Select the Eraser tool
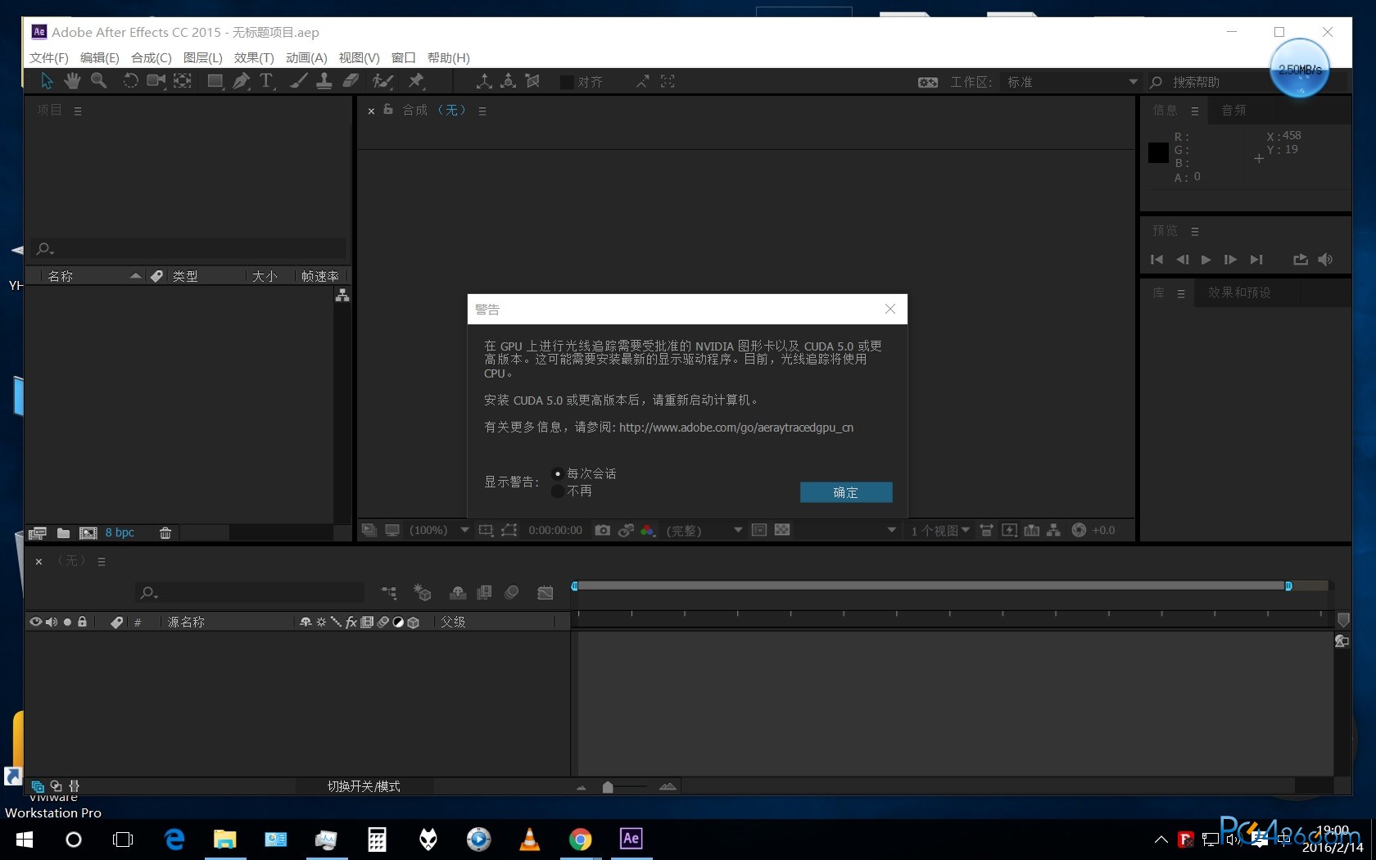 (351, 81)
